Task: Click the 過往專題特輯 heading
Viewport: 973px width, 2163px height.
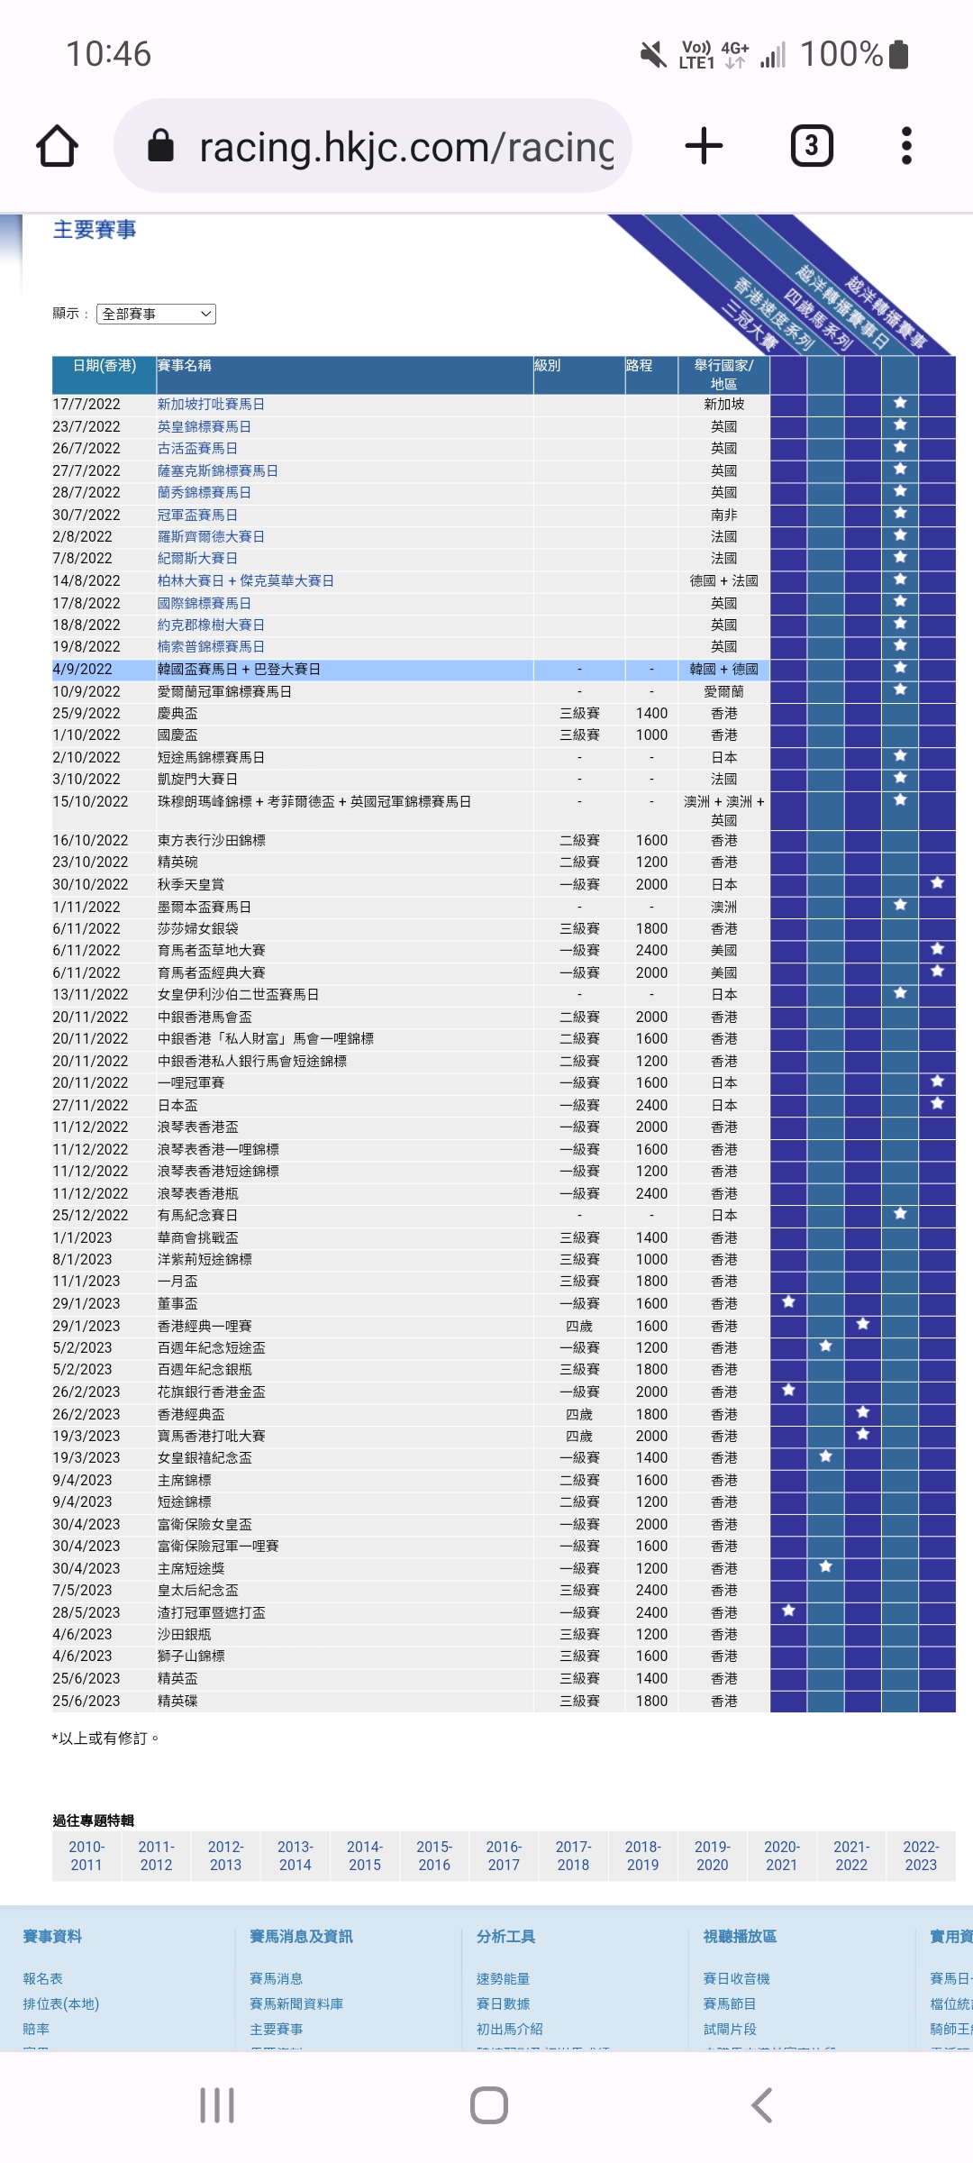Action: pos(94,1821)
